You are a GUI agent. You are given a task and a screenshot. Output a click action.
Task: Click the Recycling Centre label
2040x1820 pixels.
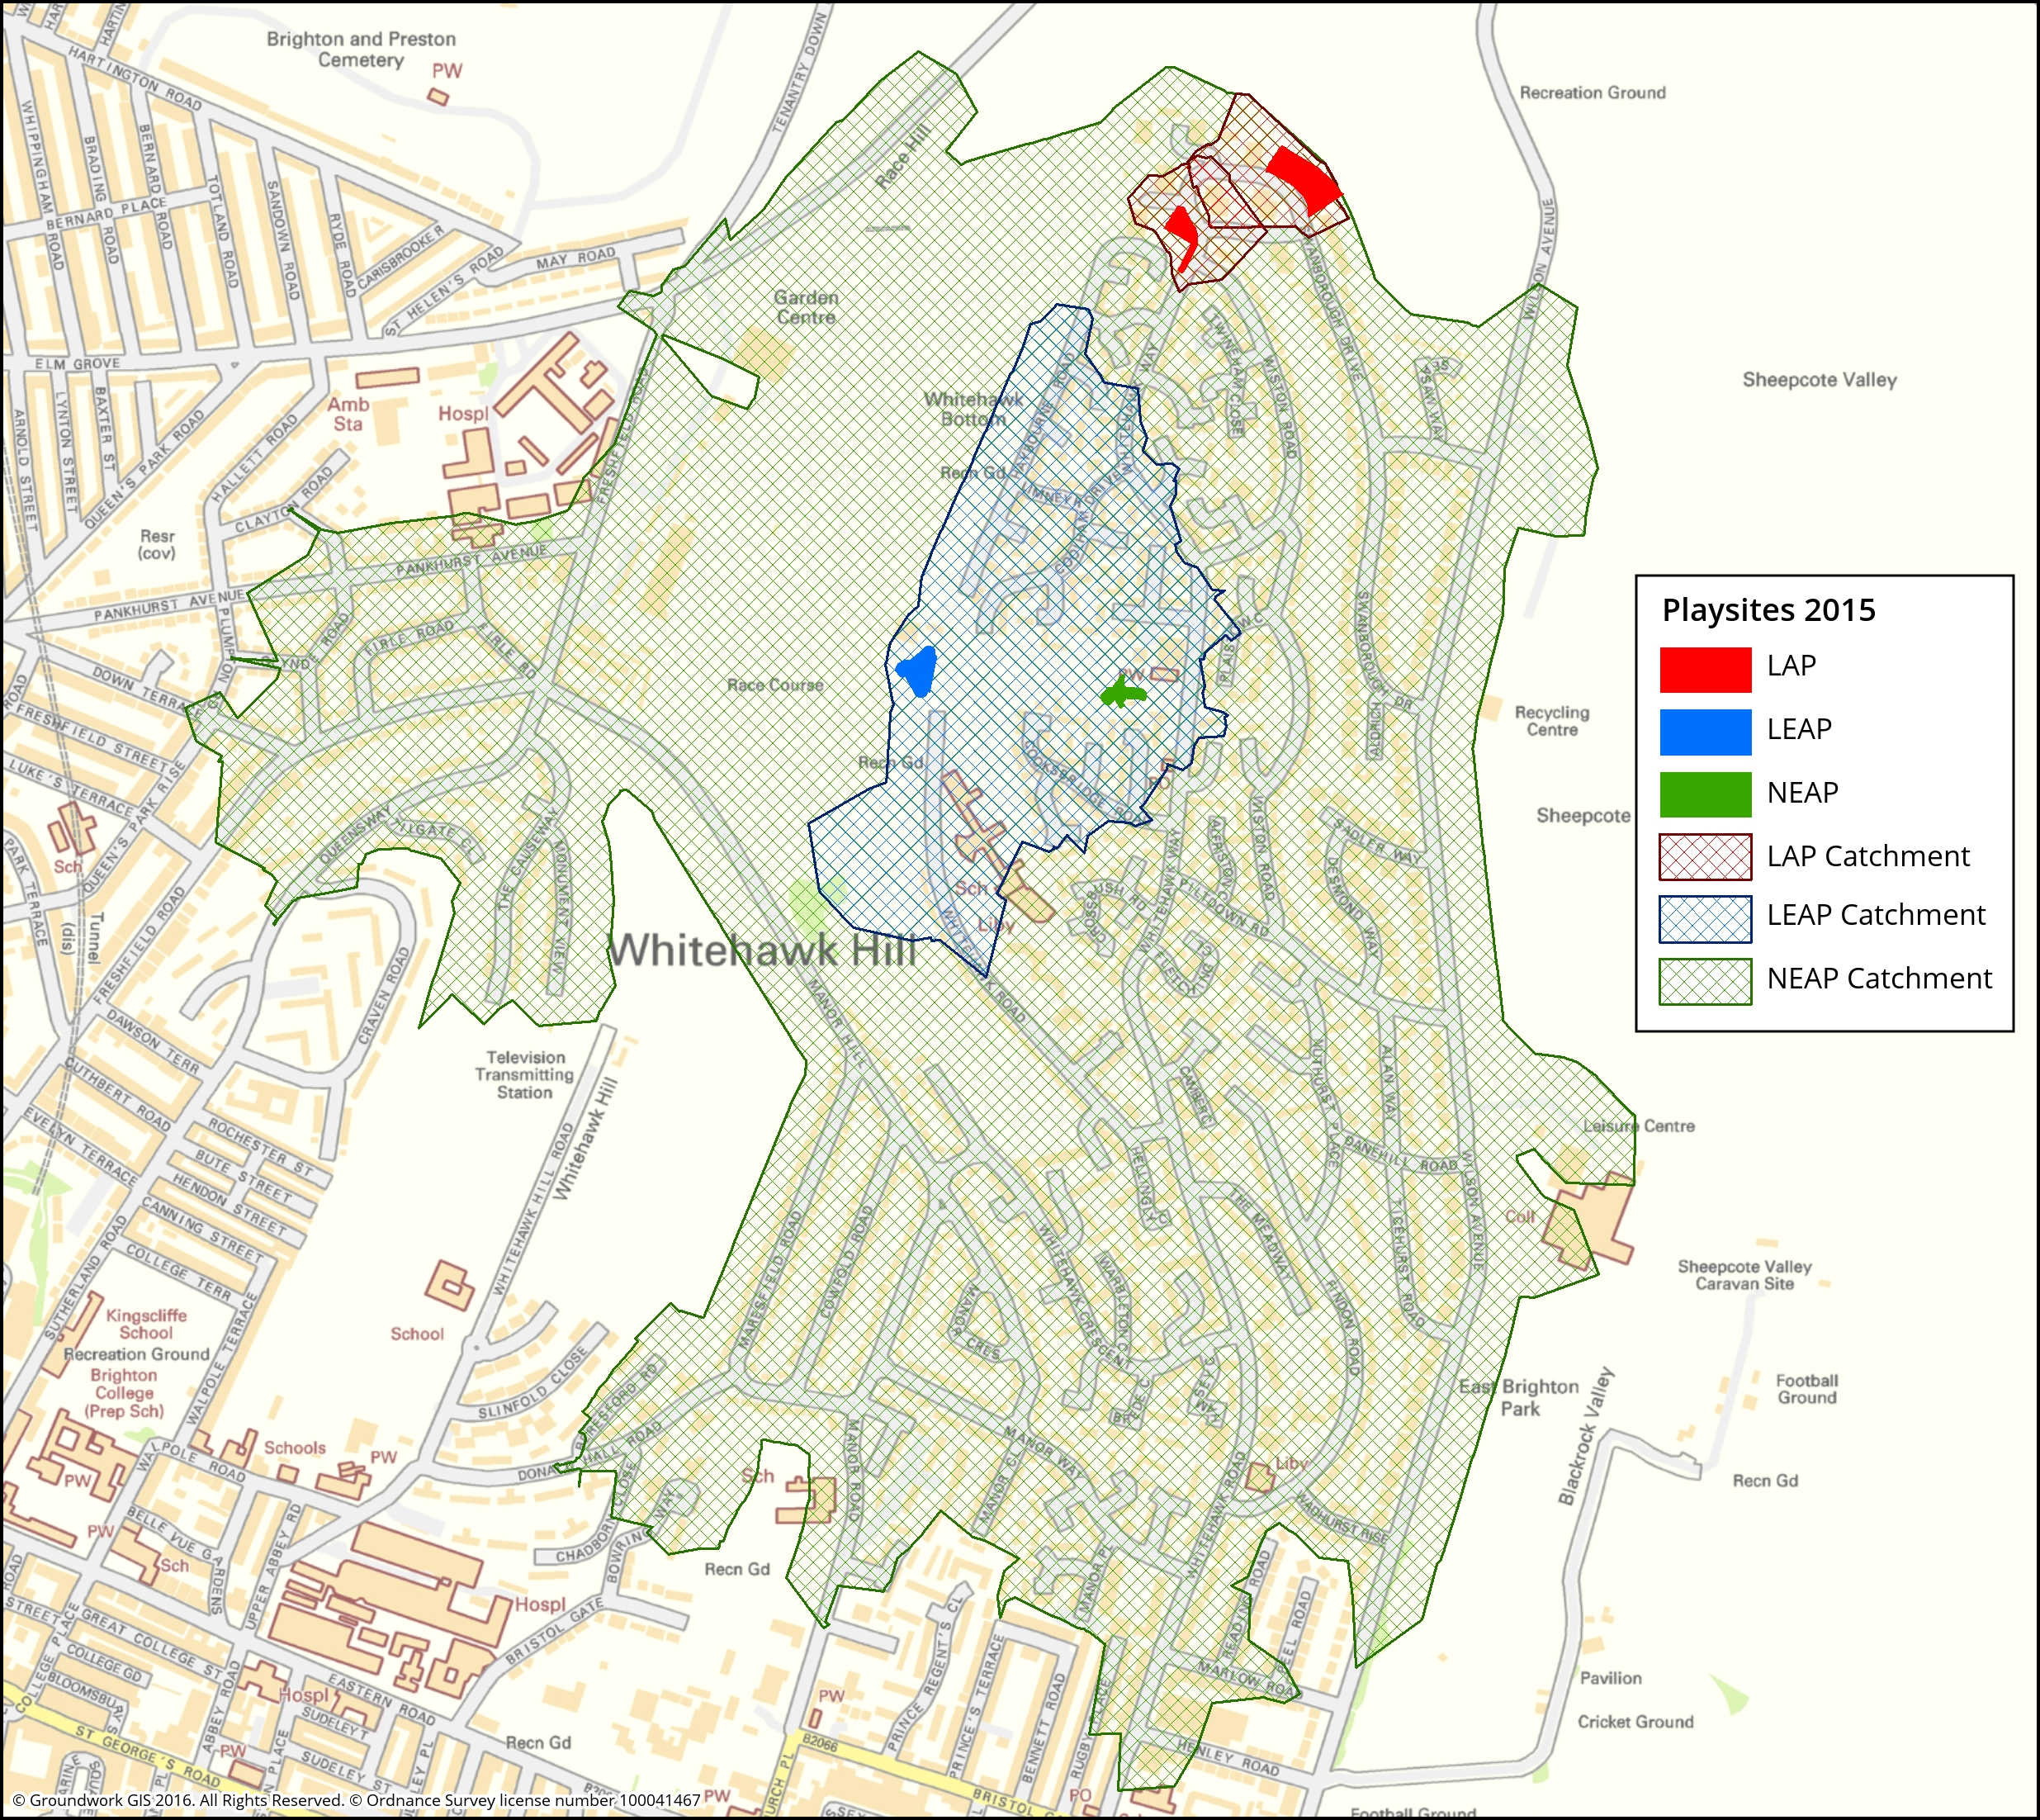1551,721
